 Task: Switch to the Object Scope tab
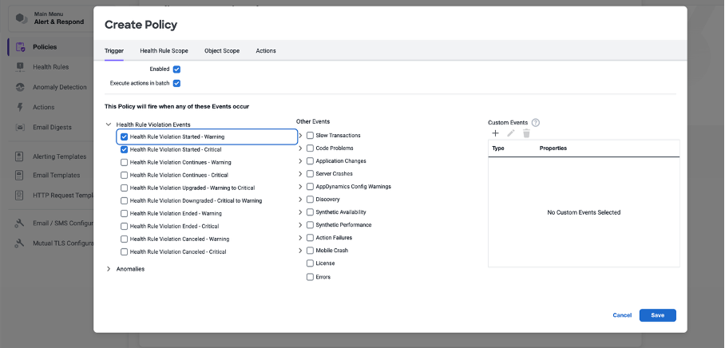coord(221,51)
